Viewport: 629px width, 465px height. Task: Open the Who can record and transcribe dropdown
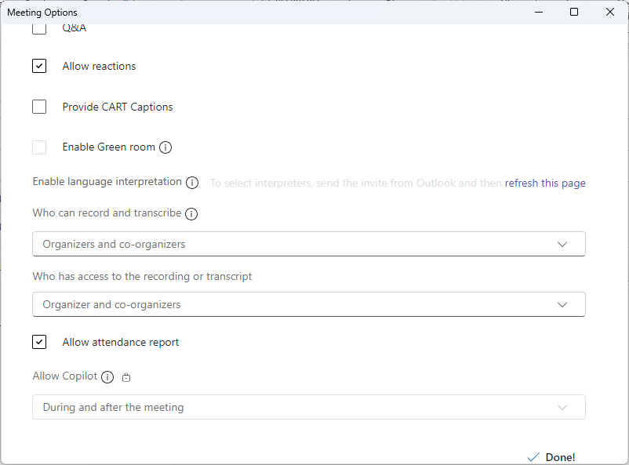point(309,244)
